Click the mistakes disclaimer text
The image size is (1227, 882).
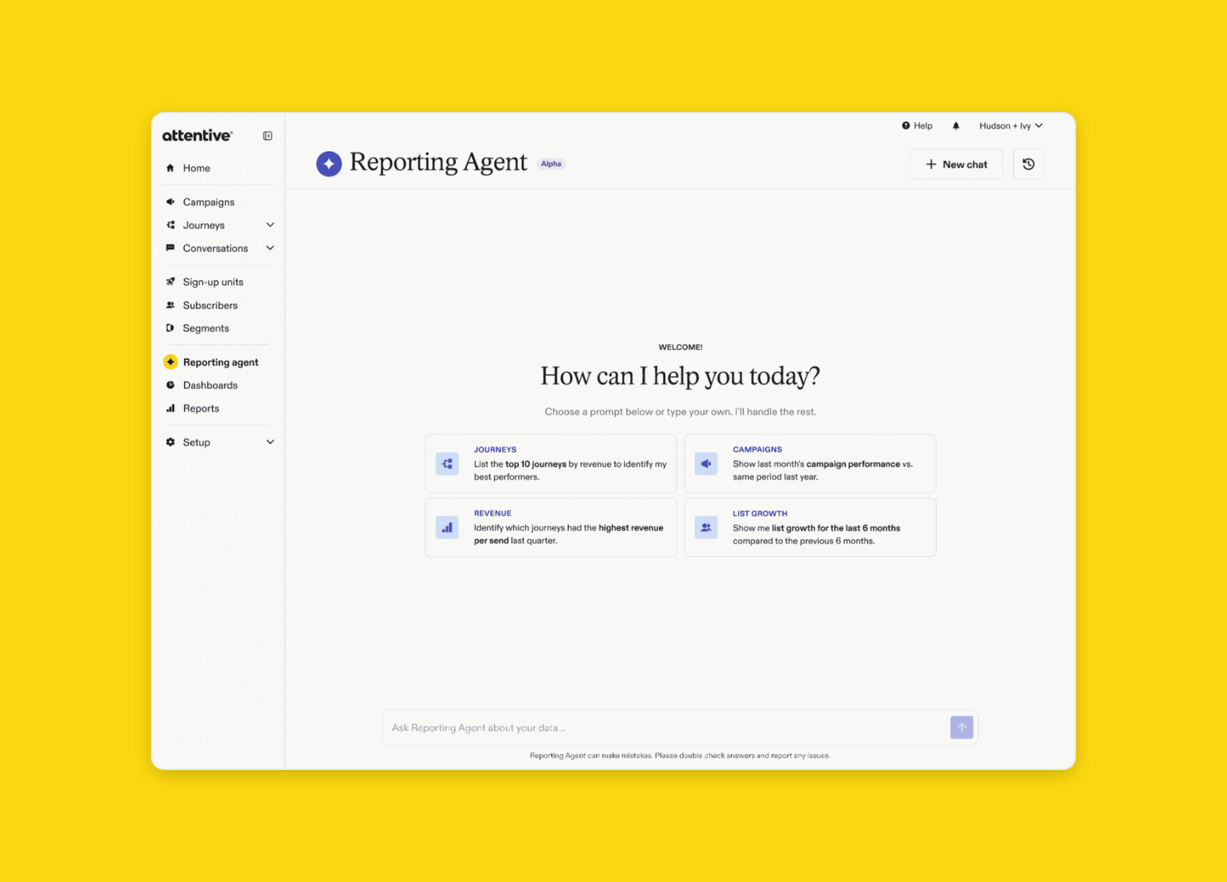[680, 756]
